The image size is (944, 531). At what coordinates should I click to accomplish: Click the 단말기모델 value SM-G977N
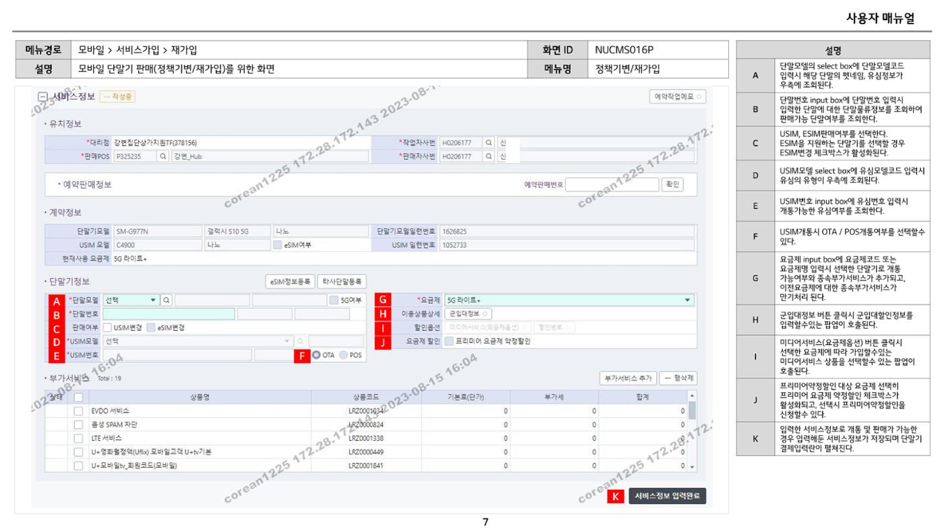(x=157, y=231)
